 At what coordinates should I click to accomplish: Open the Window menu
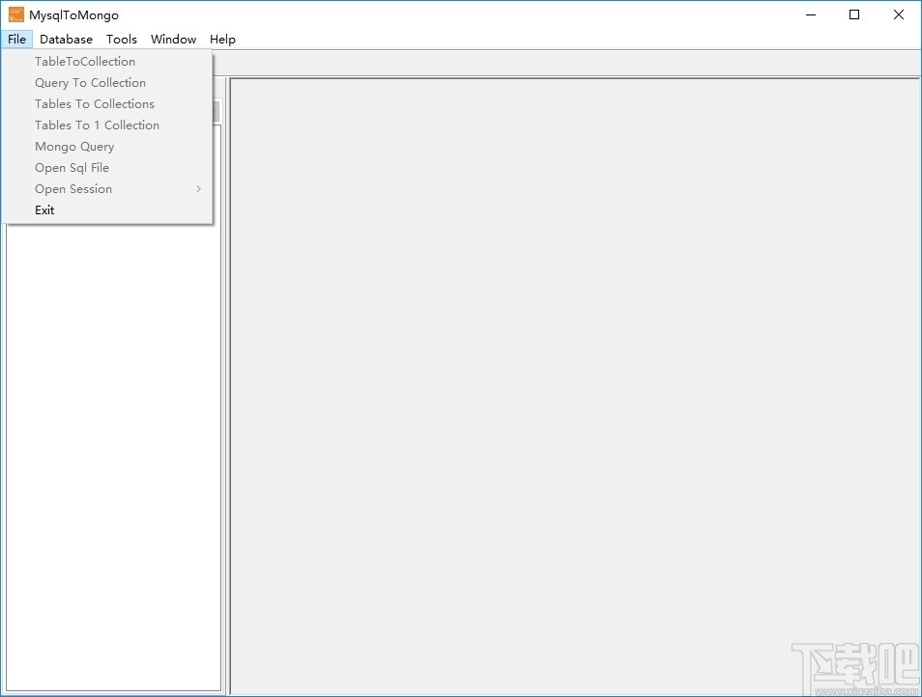pyautogui.click(x=173, y=39)
